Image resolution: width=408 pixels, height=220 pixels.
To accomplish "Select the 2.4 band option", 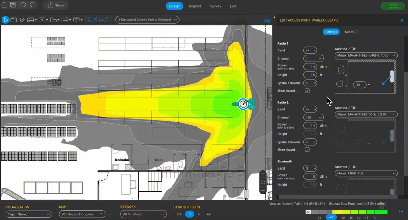I will pos(179,214).
